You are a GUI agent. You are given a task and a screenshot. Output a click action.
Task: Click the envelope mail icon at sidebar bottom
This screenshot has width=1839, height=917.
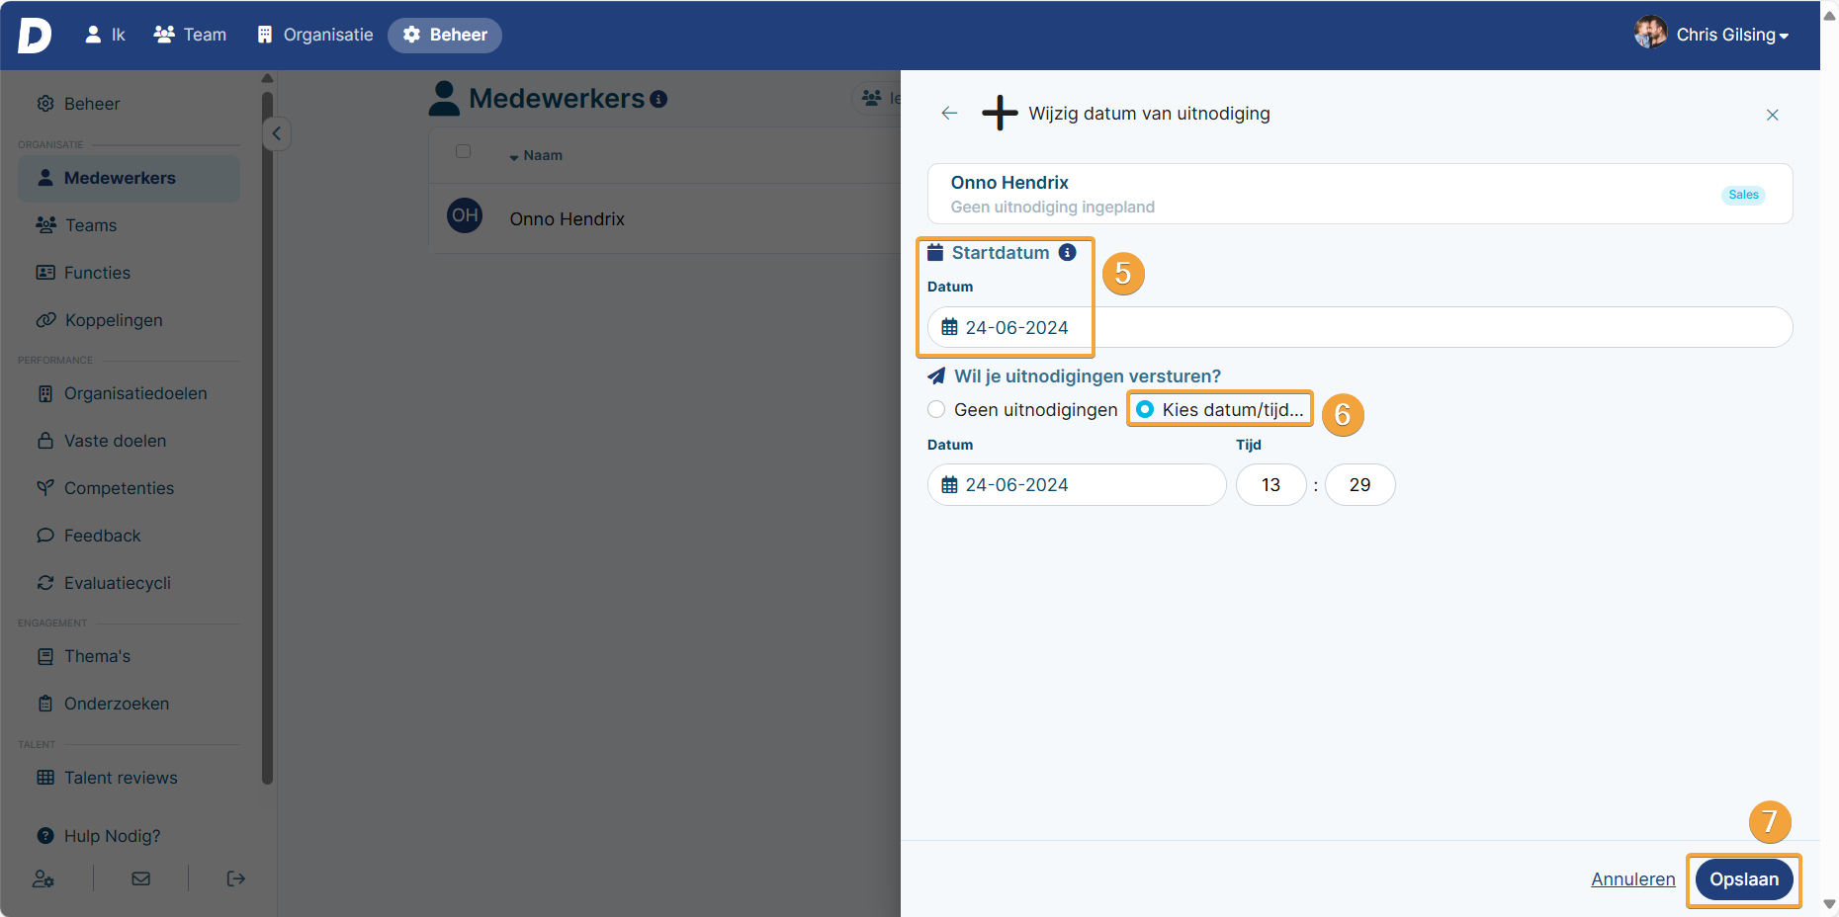141,878
